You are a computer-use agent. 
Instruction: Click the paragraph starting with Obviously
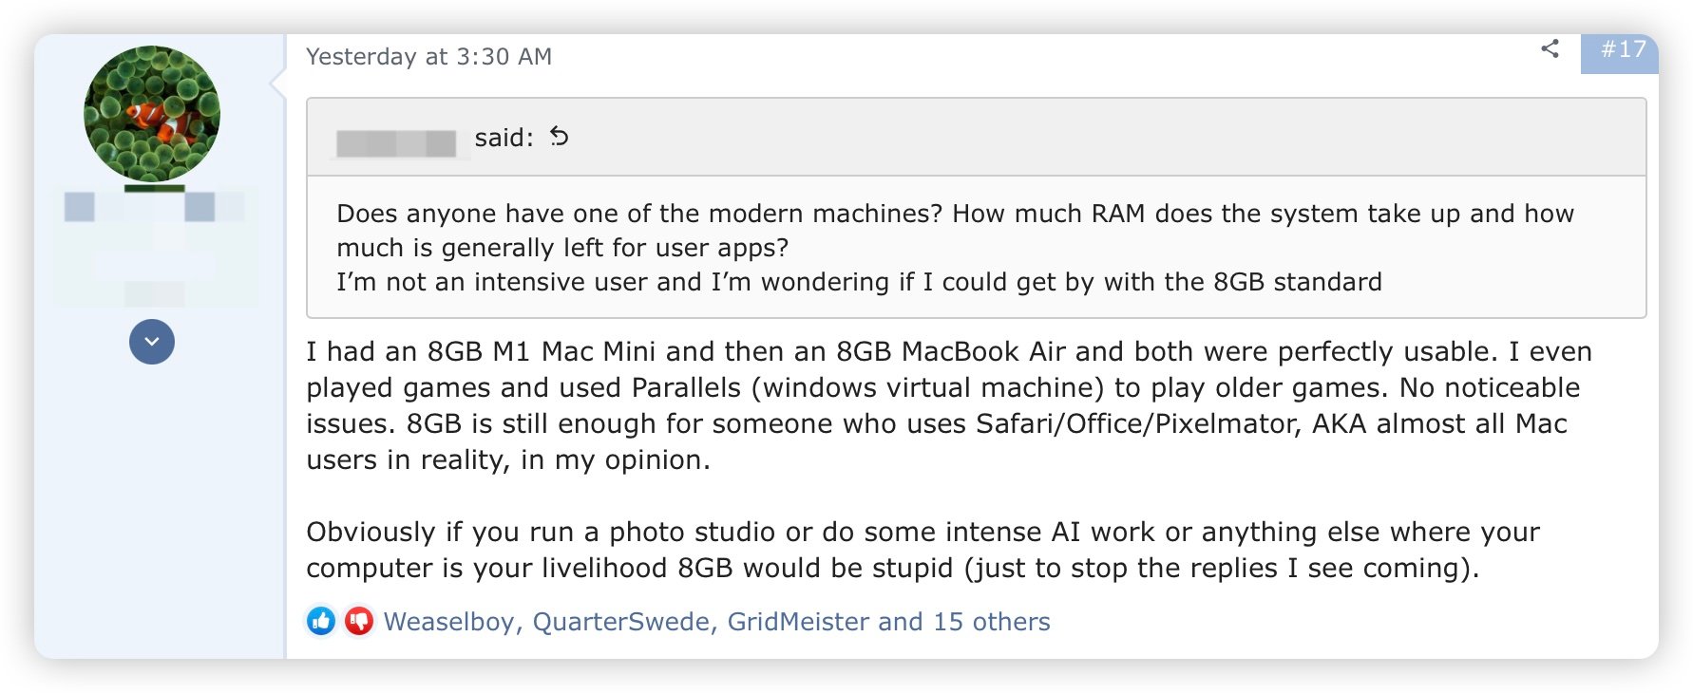click(x=923, y=550)
